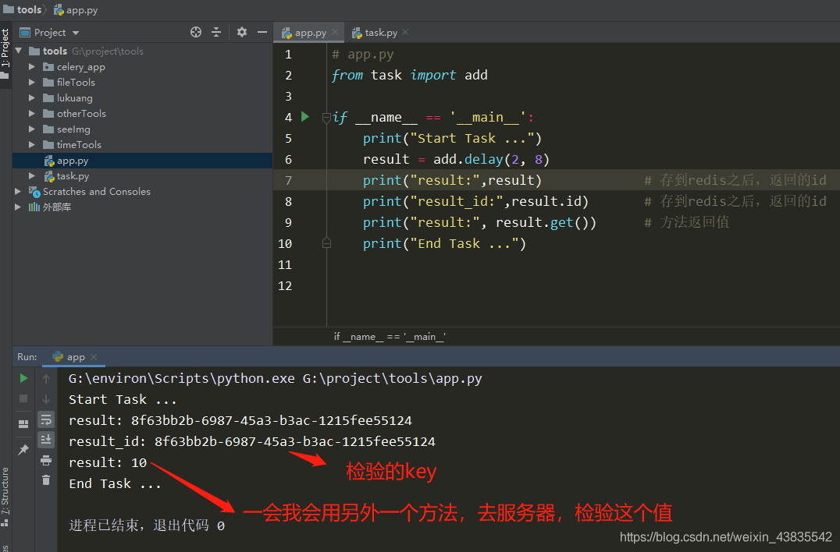Click the locate current file target icon
This screenshot has height=552, width=840.
(196, 32)
